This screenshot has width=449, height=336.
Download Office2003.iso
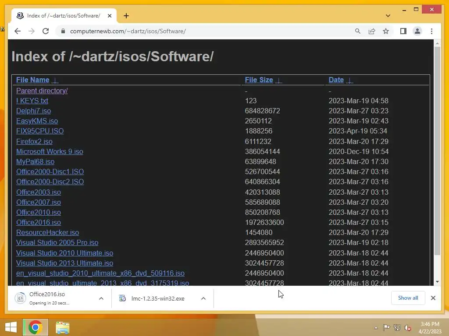click(39, 192)
